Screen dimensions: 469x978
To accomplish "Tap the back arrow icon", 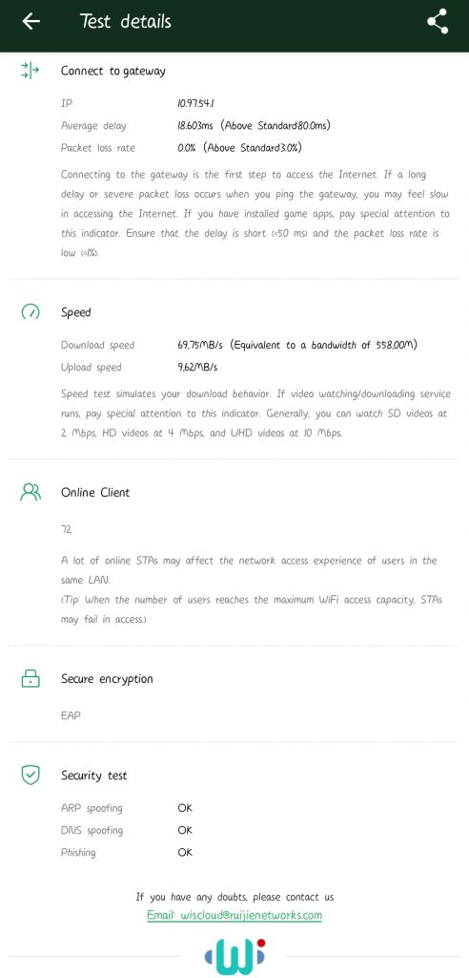I will coord(31,21).
